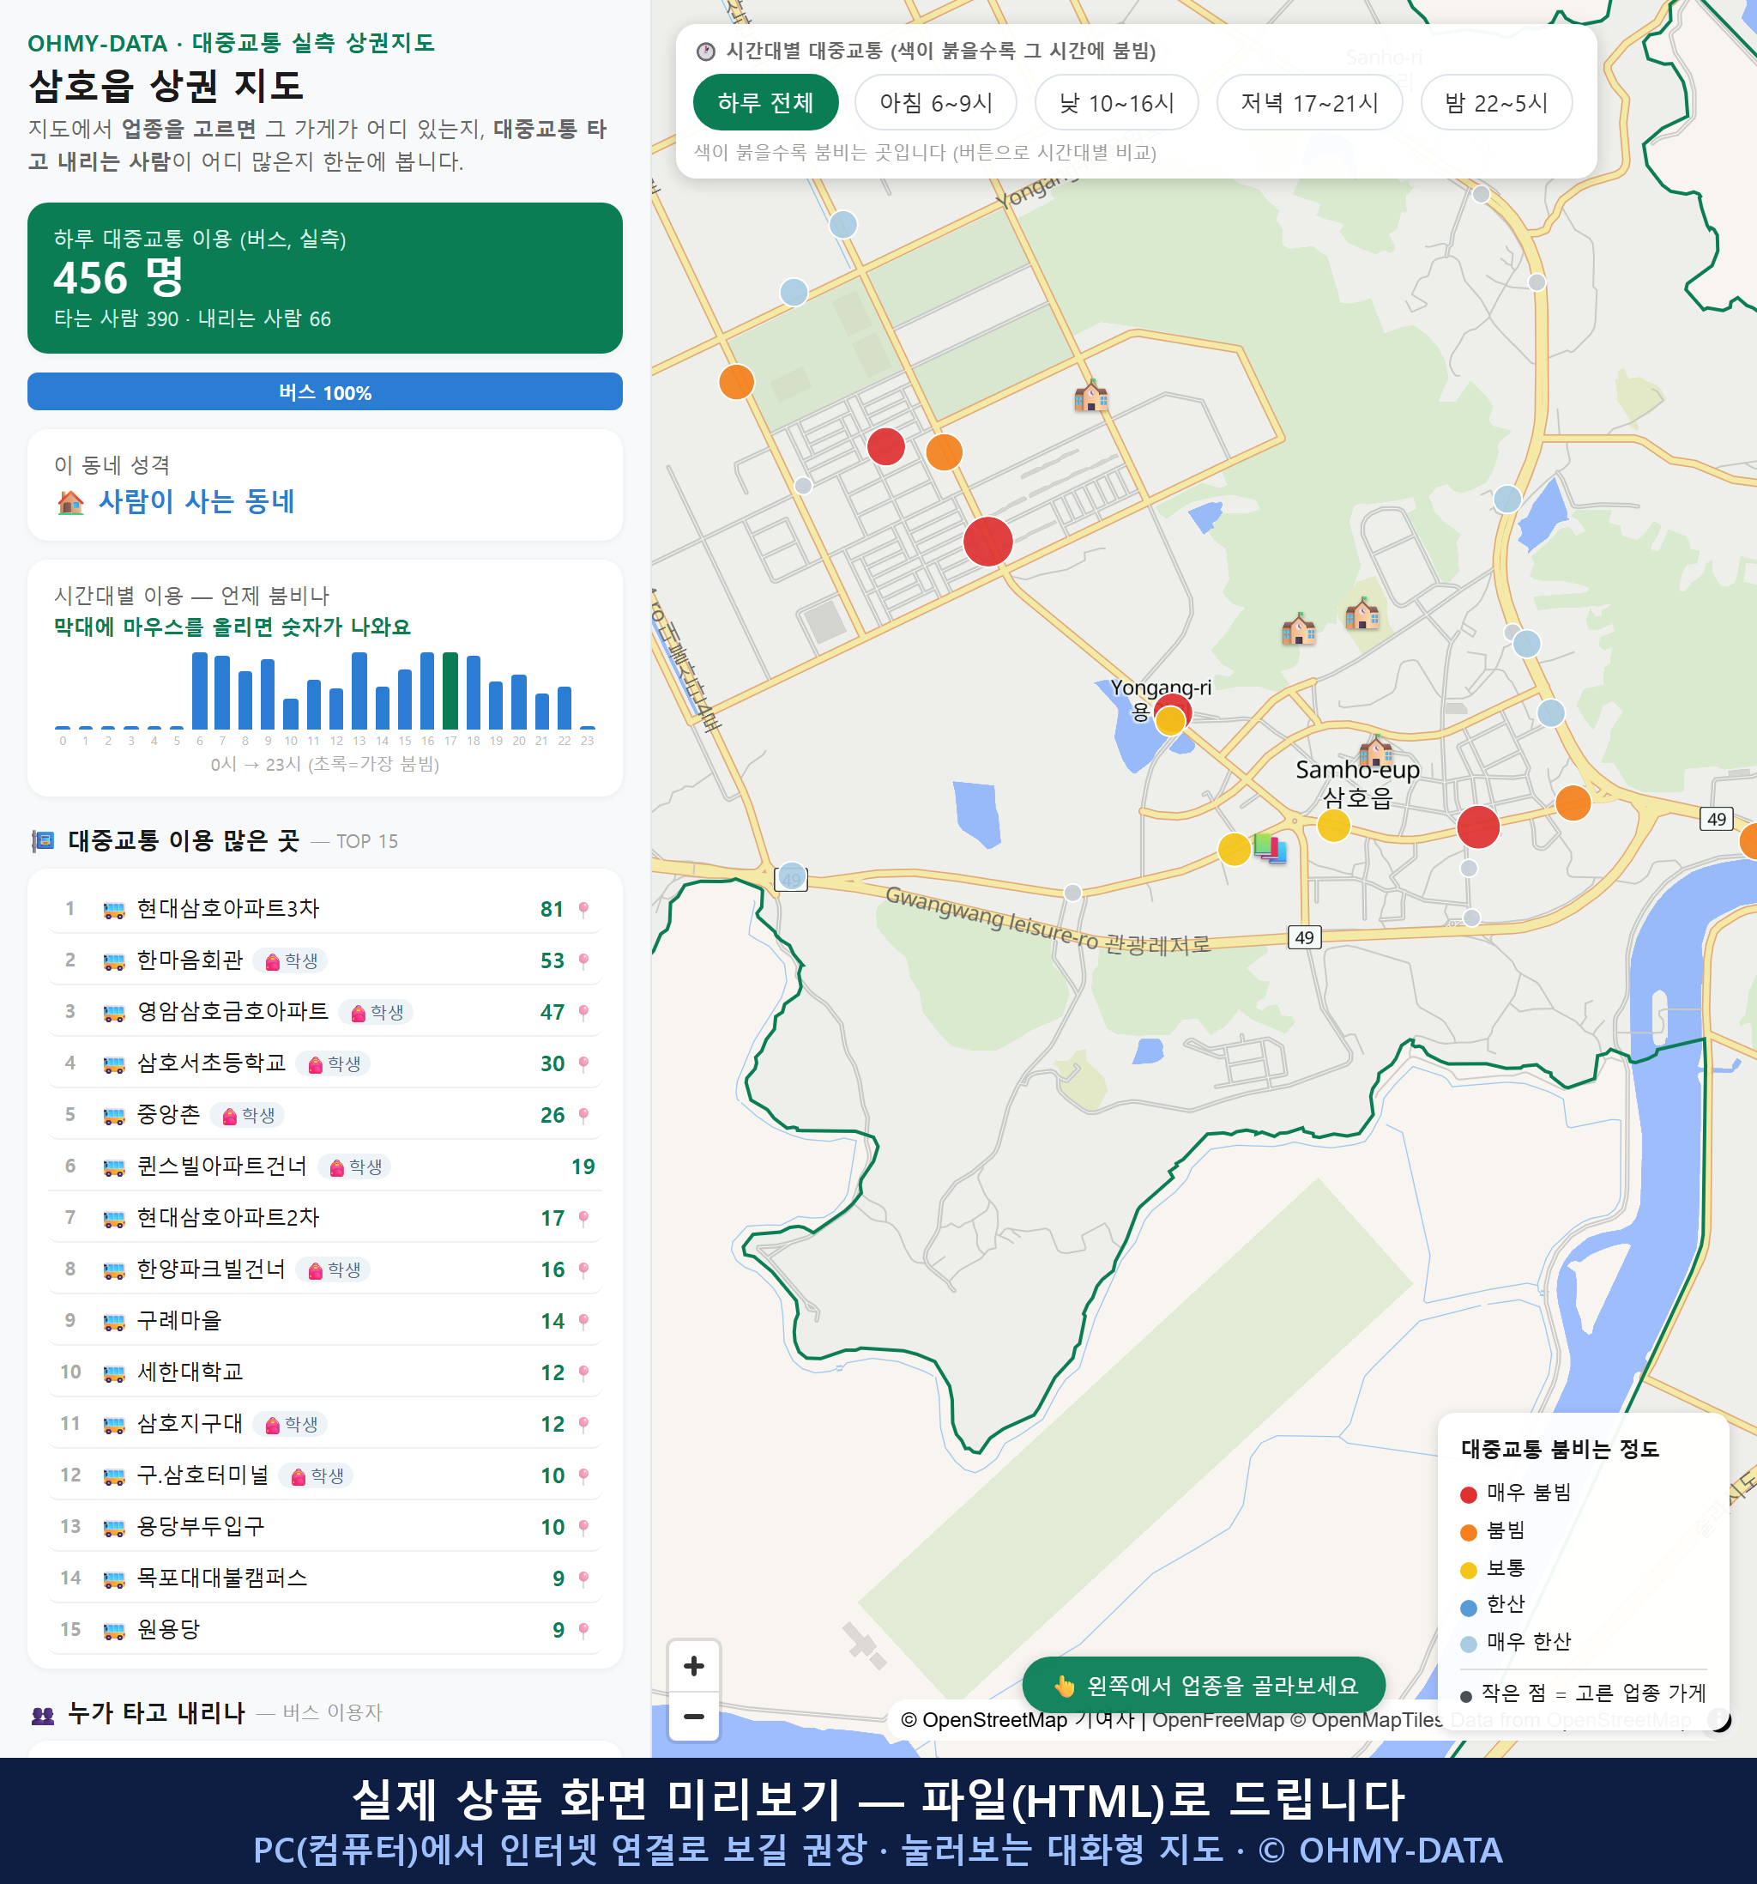Select the 세한대학교 list row
This screenshot has width=1757, height=1884.
coord(325,1373)
